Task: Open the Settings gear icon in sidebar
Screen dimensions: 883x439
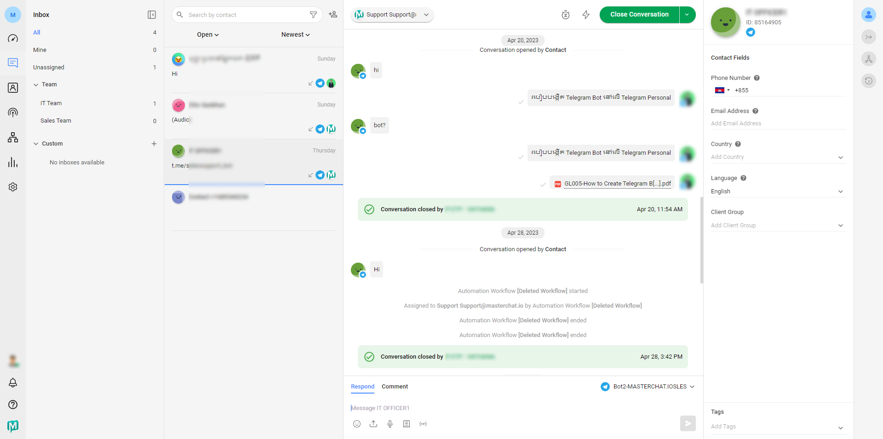Action: tap(13, 187)
